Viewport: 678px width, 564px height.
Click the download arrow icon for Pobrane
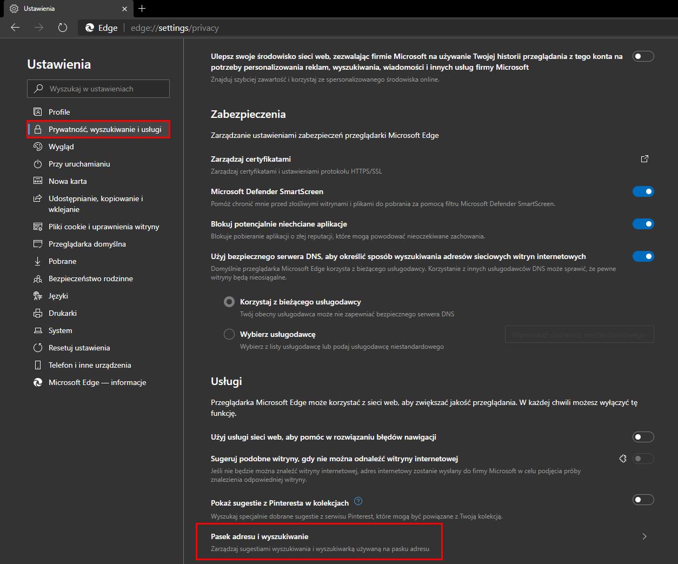click(38, 261)
